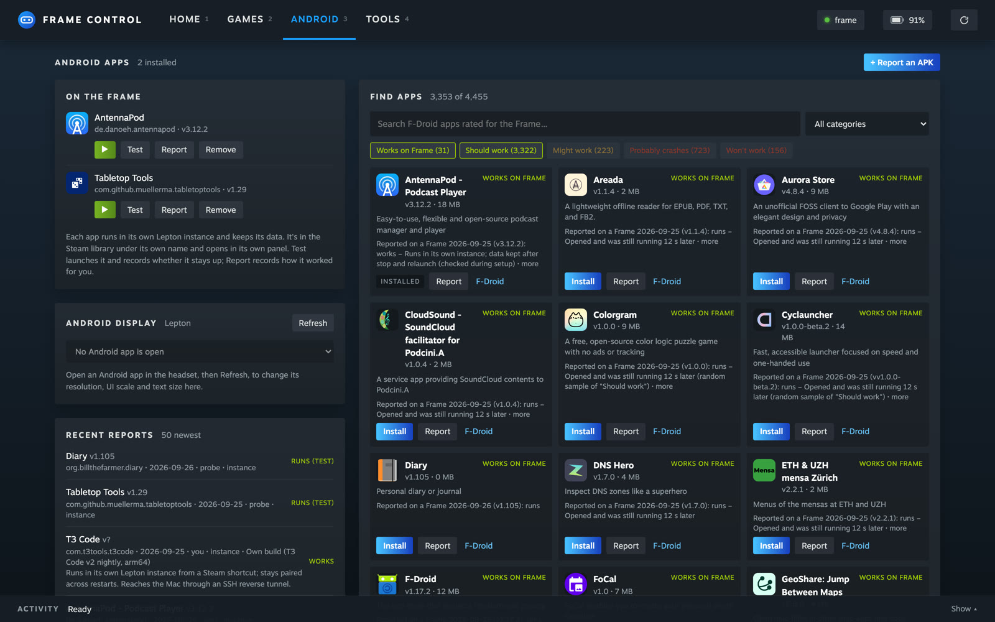
Task: Click the AntennaPod icon in On The Frame
Action: click(x=77, y=123)
